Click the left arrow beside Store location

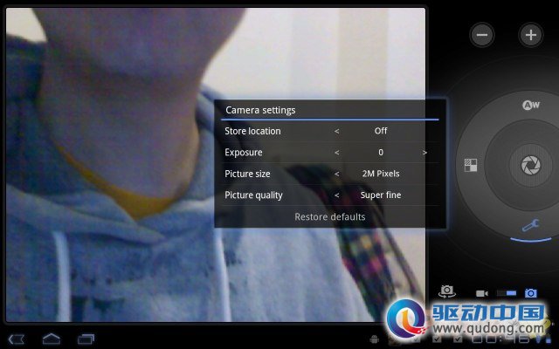tap(336, 132)
